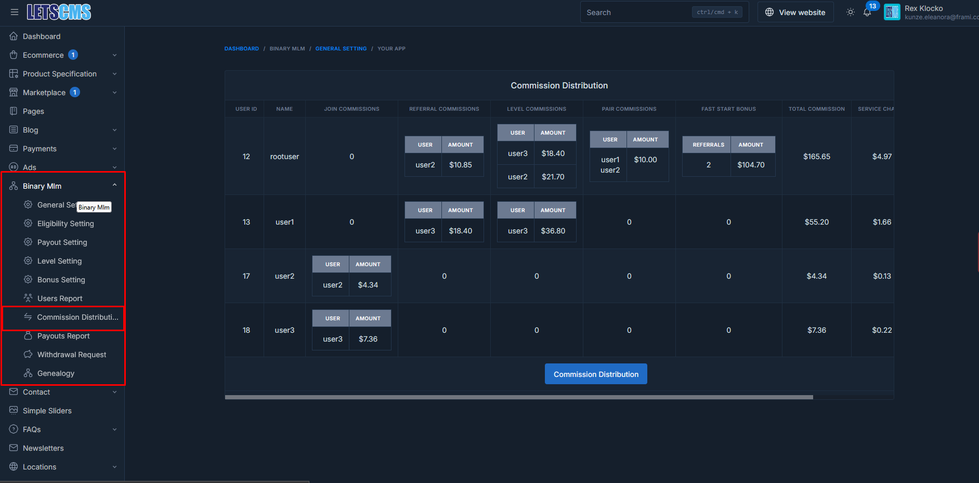This screenshot has height=483, width=979.
Task: Select GENERAL SETTING in the breadcrumb trail
Action: coord(341,48)
